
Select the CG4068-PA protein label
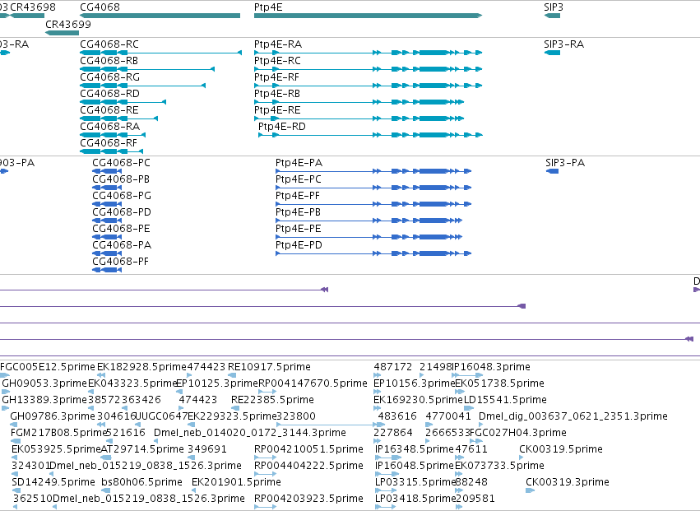point(122,246)
